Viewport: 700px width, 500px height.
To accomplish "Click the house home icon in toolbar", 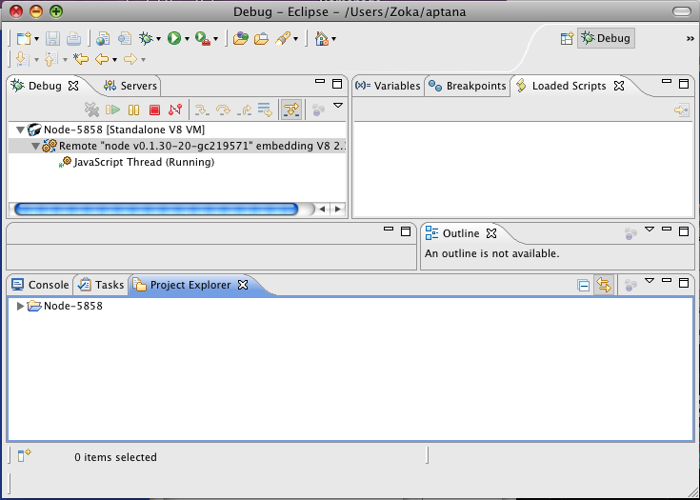I will (322, 38).
